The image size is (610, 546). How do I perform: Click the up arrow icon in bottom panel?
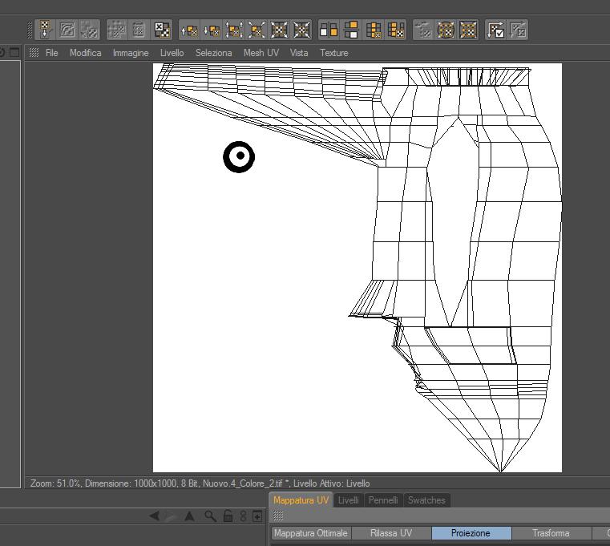[189, 516]
